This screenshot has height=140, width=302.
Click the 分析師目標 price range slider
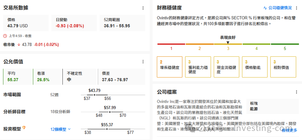pyautogui.click(x=113, y=112)
